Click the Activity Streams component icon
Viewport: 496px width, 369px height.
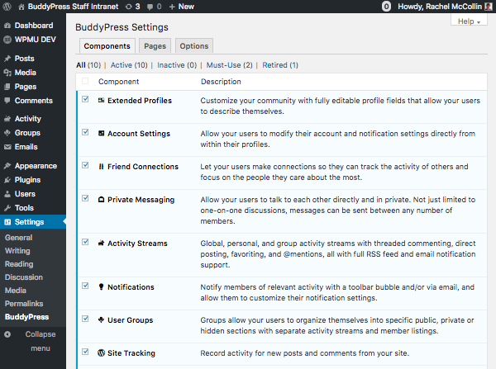click(x=101, y=243)
